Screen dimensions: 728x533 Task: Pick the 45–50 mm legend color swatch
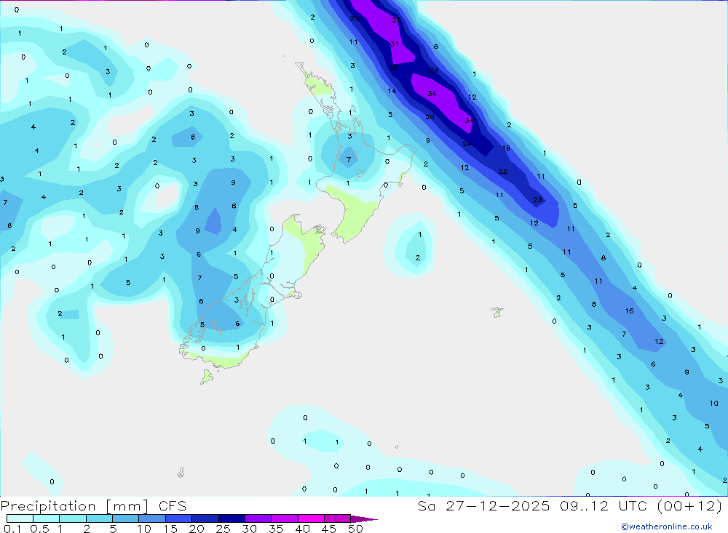point(337,518)
